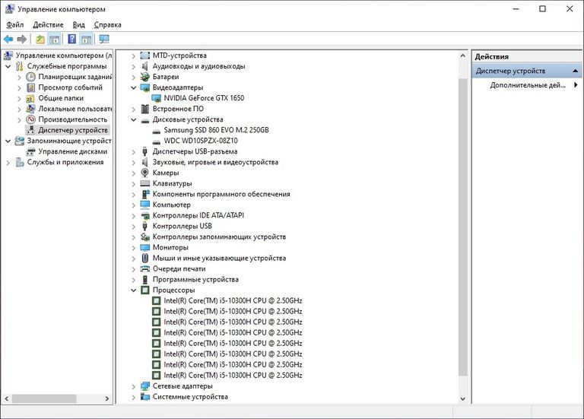Select NVIDIA GeForce GTX 1650 device
This screenshot has height=419, width=584.
[x=203, y=98]
